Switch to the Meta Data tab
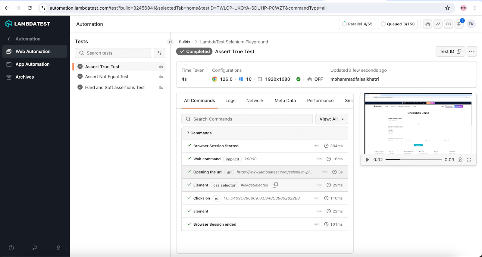This screenshot has height=257, width=482. [x=285, y=101]
